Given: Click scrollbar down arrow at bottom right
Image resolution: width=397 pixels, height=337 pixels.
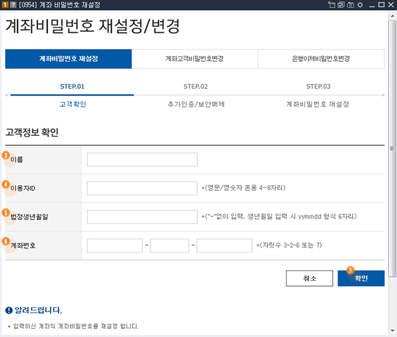Looking at the screenshot, I should coord(392,330).
